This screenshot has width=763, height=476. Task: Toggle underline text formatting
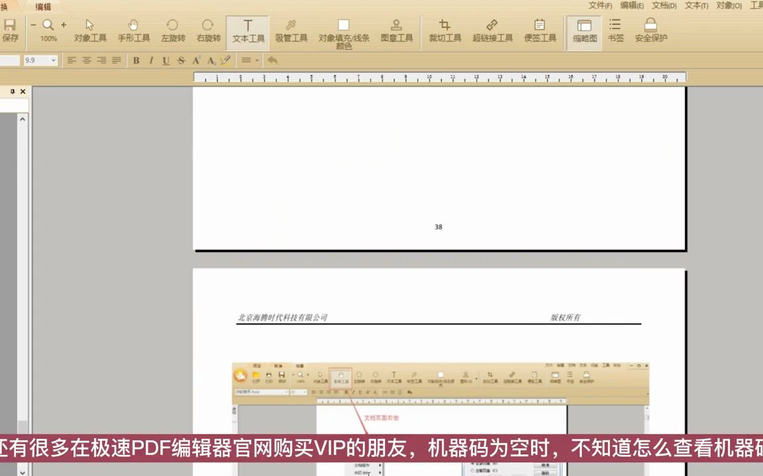[165, 61]
